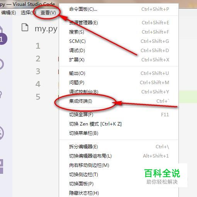The image size is (197, 197).
Task: Open the 查看(V) menu bar item
Action: click(48, 13)
